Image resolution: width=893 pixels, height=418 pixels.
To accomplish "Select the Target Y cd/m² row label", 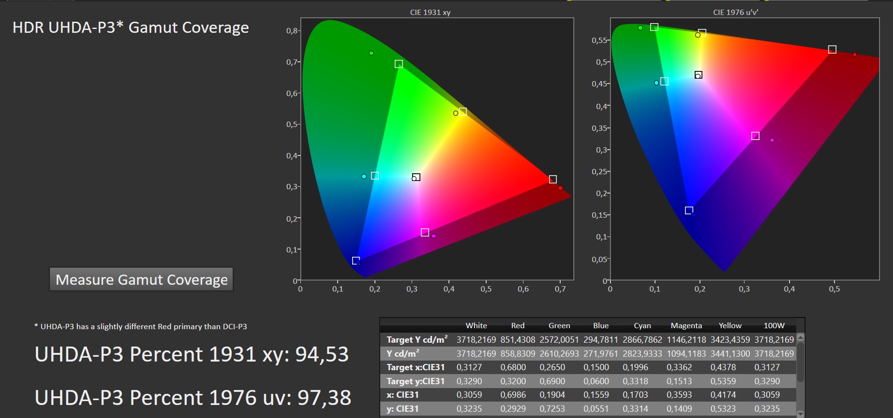I will 417,340.
